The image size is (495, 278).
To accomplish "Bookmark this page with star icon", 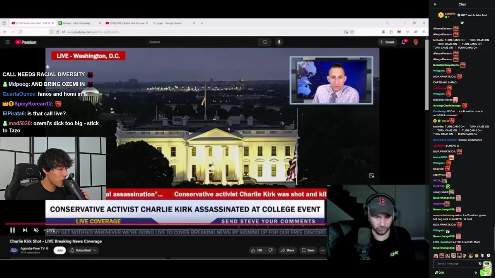I will coord(352,32).
